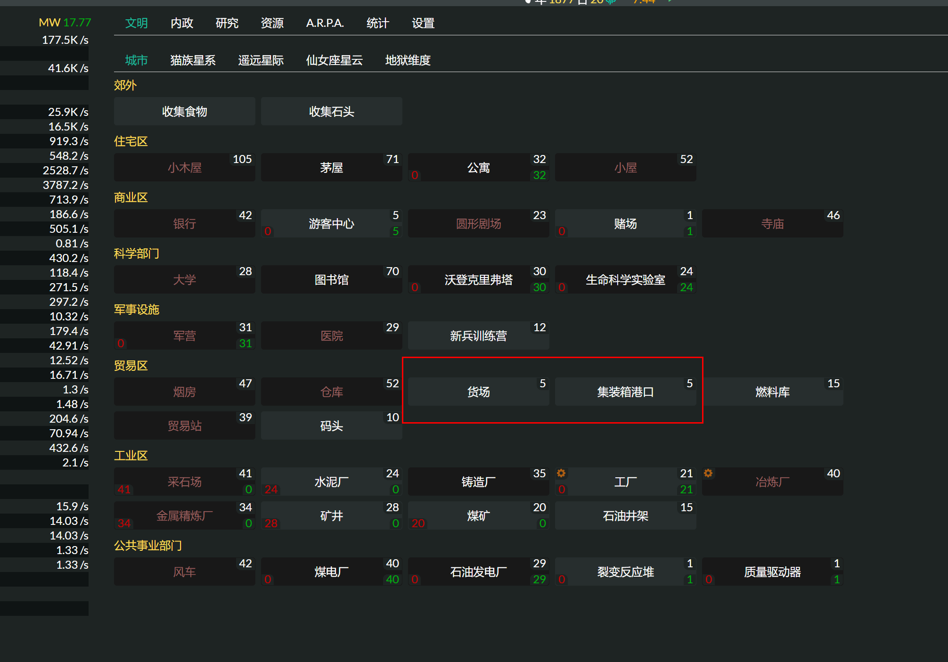Click the red 20 counter on 煤矿

point(418,523)
